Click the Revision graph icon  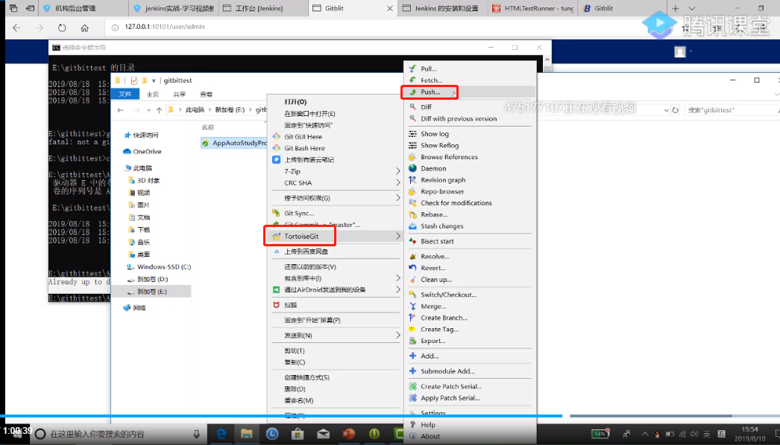pyautogui.click(x=412, y=180)
